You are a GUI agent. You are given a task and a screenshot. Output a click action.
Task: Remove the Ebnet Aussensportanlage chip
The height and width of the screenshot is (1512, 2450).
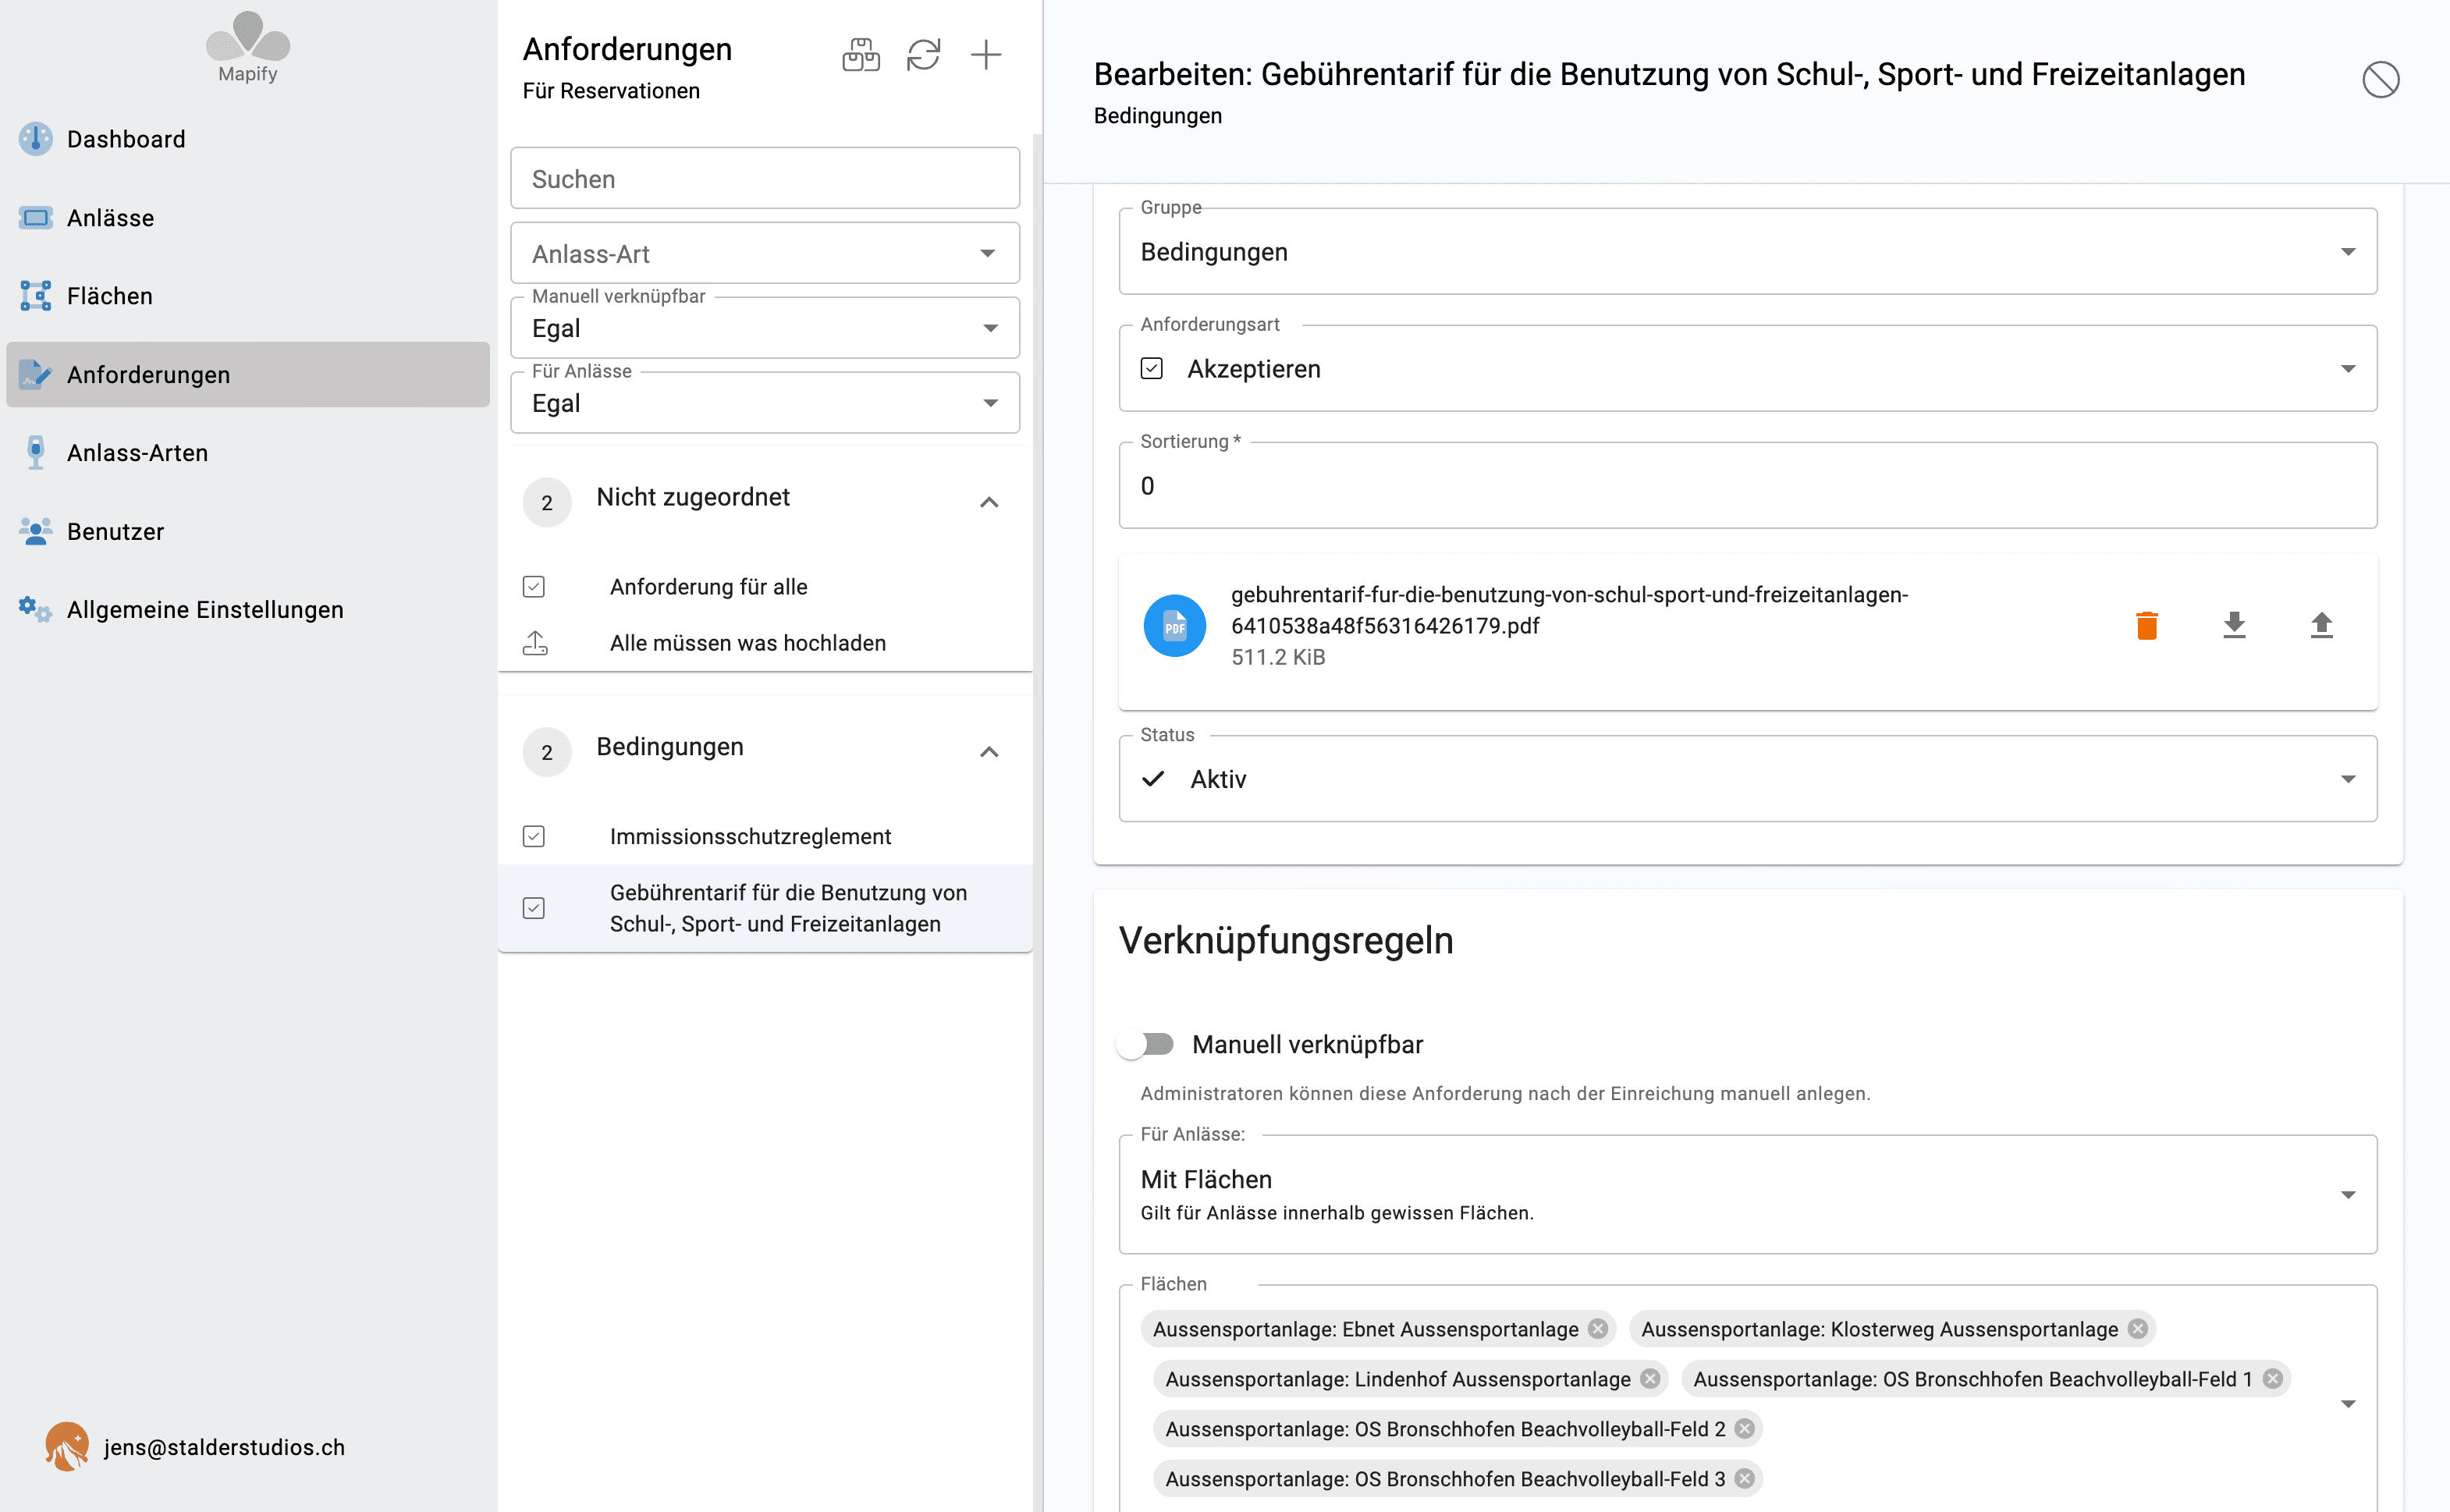click(x=1598, y=1328)
